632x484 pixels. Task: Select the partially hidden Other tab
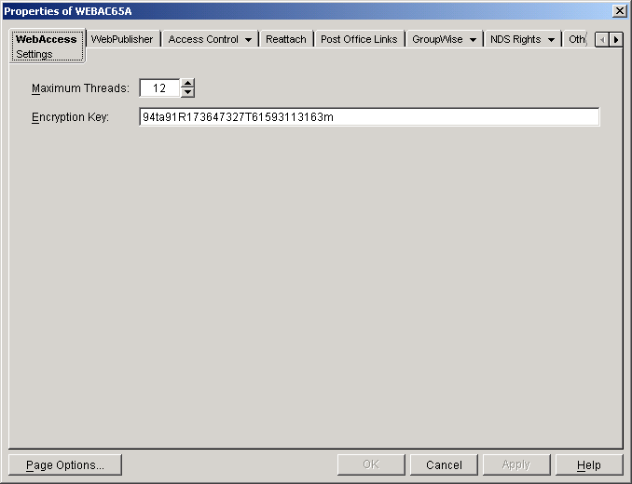click(576, 39)
